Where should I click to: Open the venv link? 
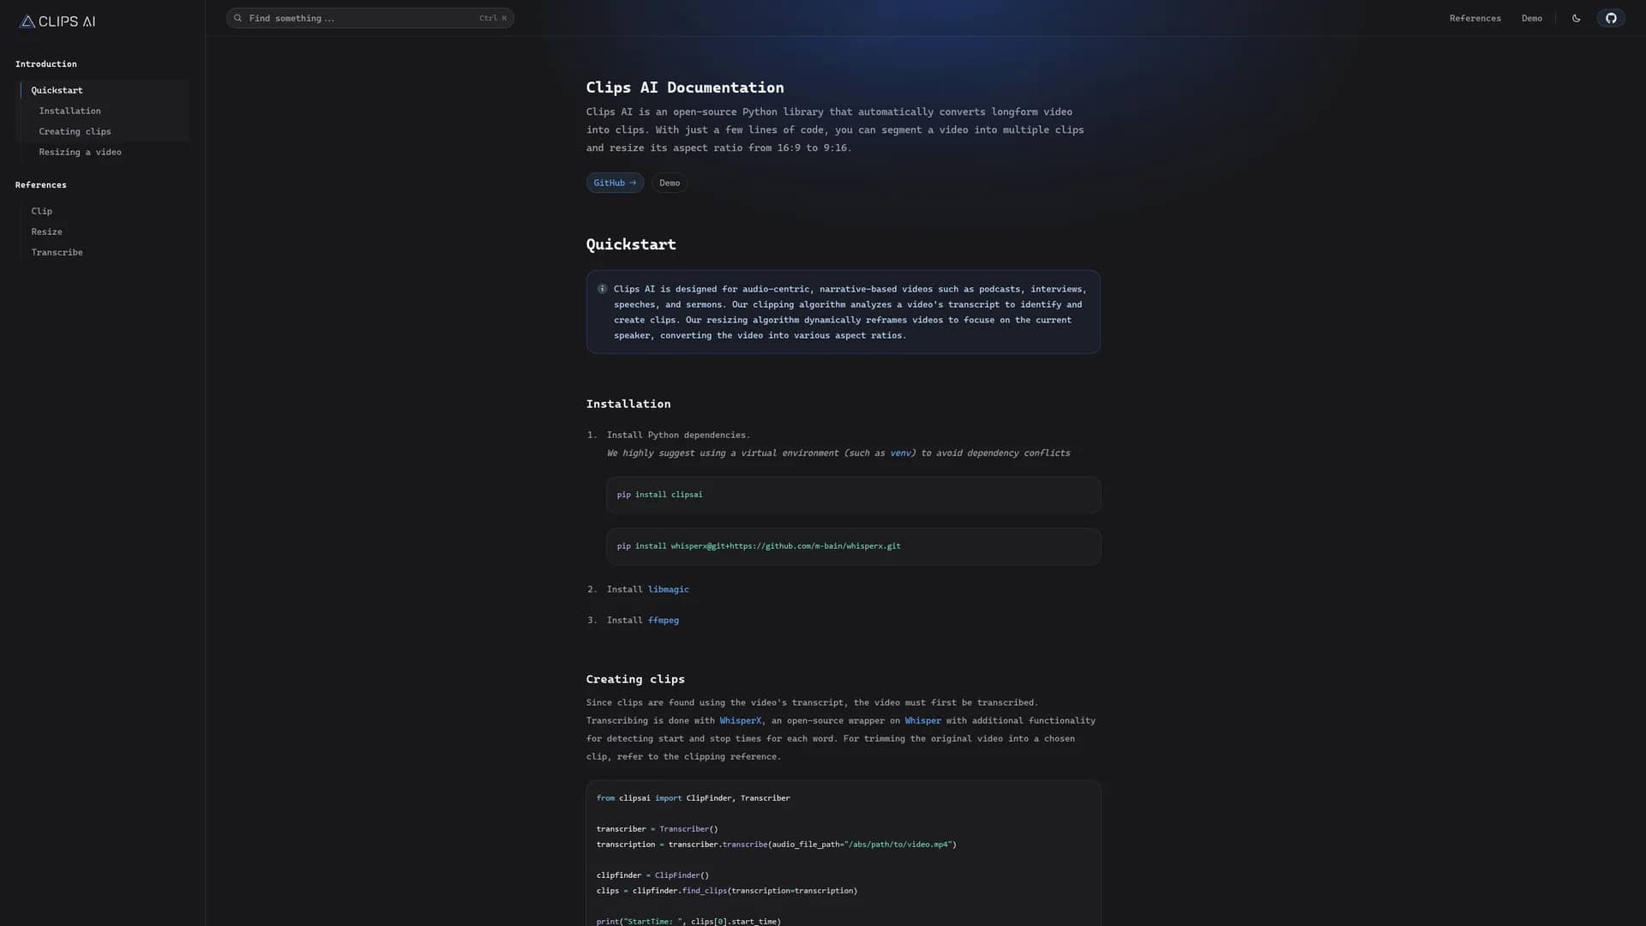(x=900, y=453)
